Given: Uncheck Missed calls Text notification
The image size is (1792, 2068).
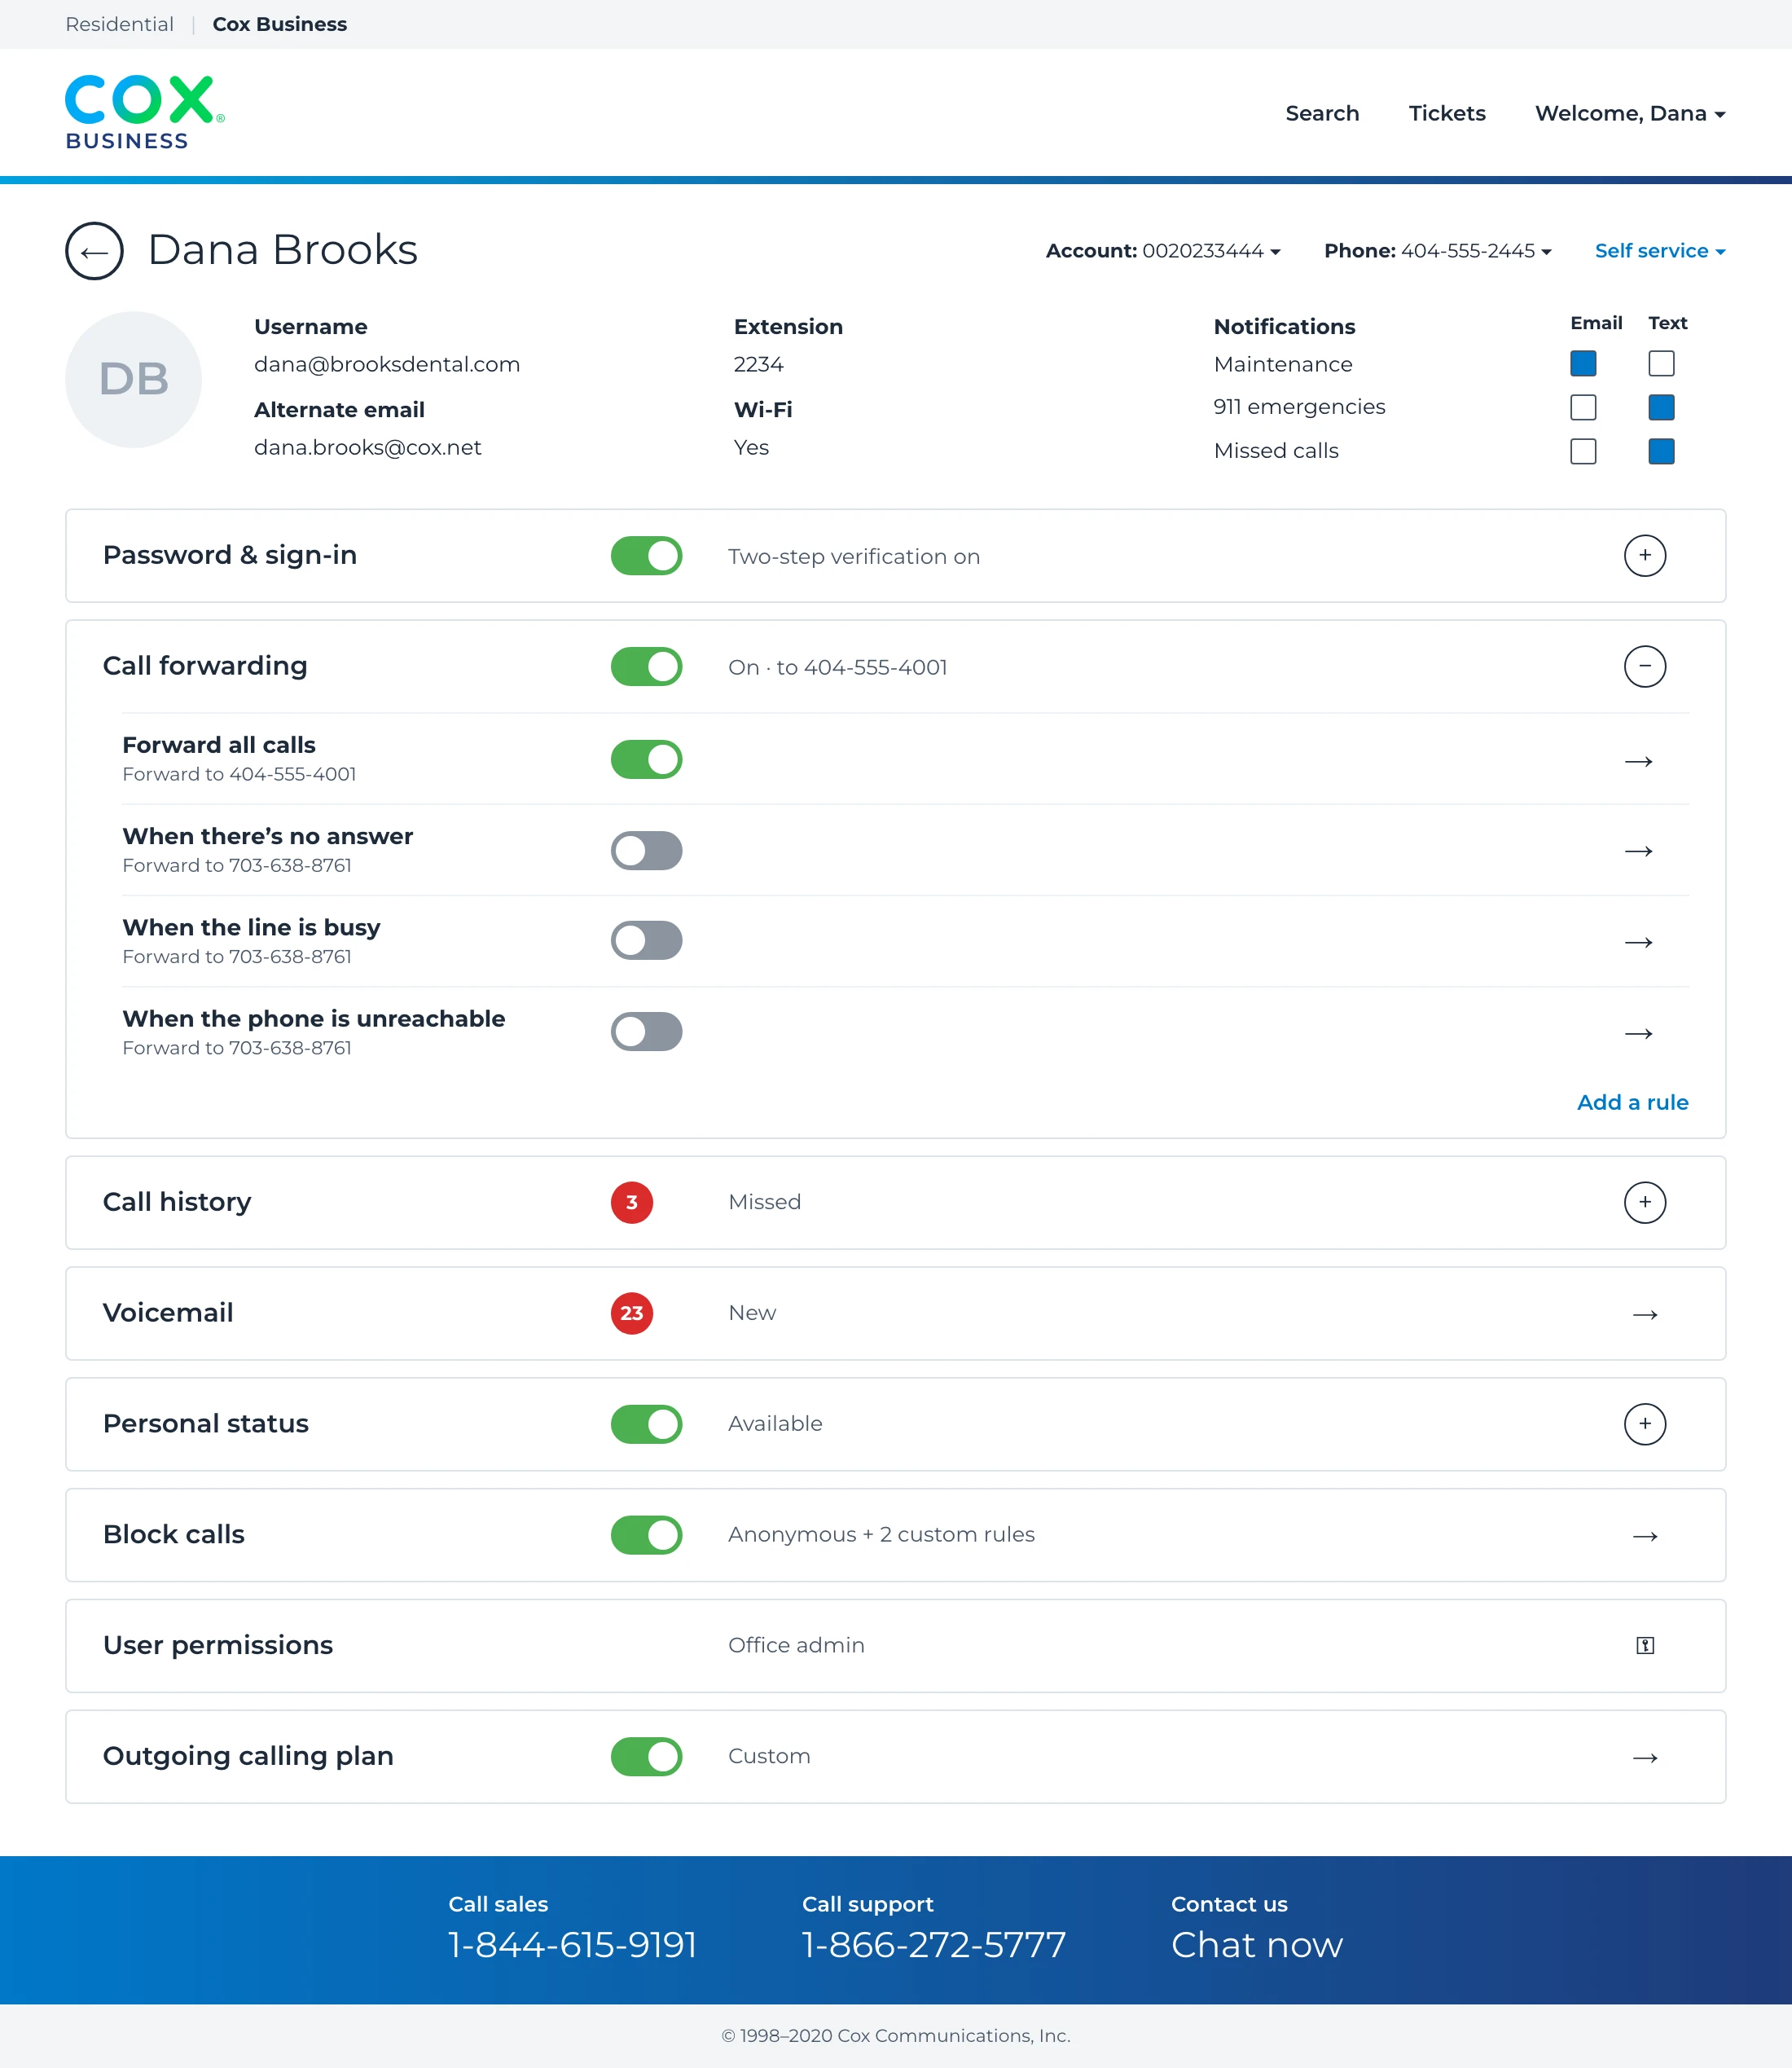Looking at the screenshot, I should pyautogui.click(x=1661, y=451).
